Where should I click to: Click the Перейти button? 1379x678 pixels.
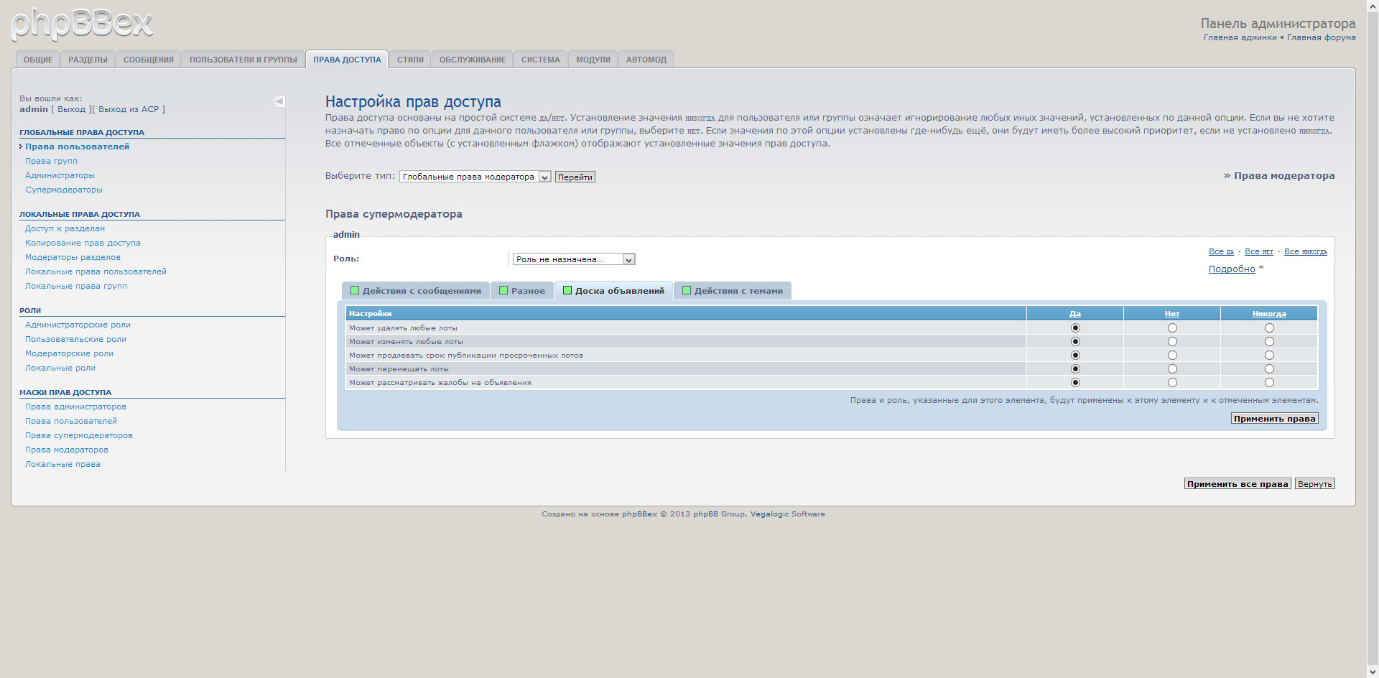pyautogui.click(x=575, y=177)
